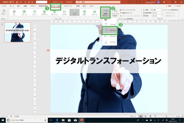Image resolution: width=184 pixels, height=123 pixels.
Task: Select the ホイール animation
Action: (94, 12)
